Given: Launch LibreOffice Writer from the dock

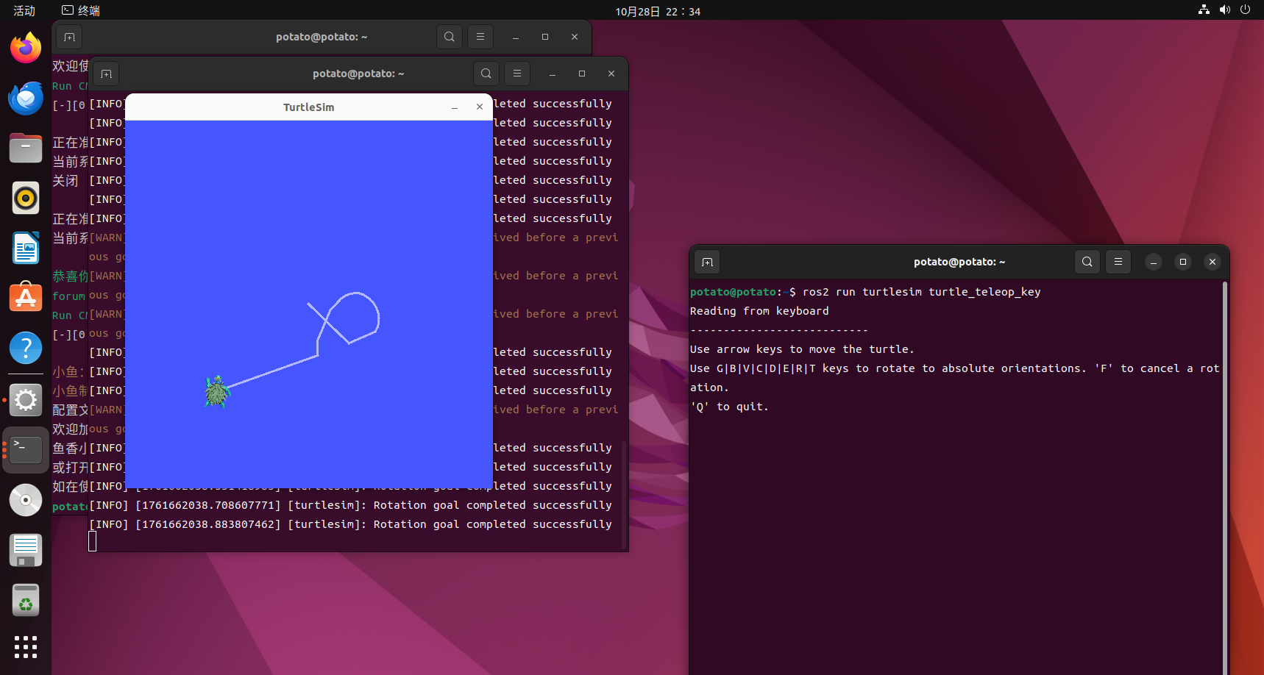Looking at the screenshot, I should [x=25, y=248].
